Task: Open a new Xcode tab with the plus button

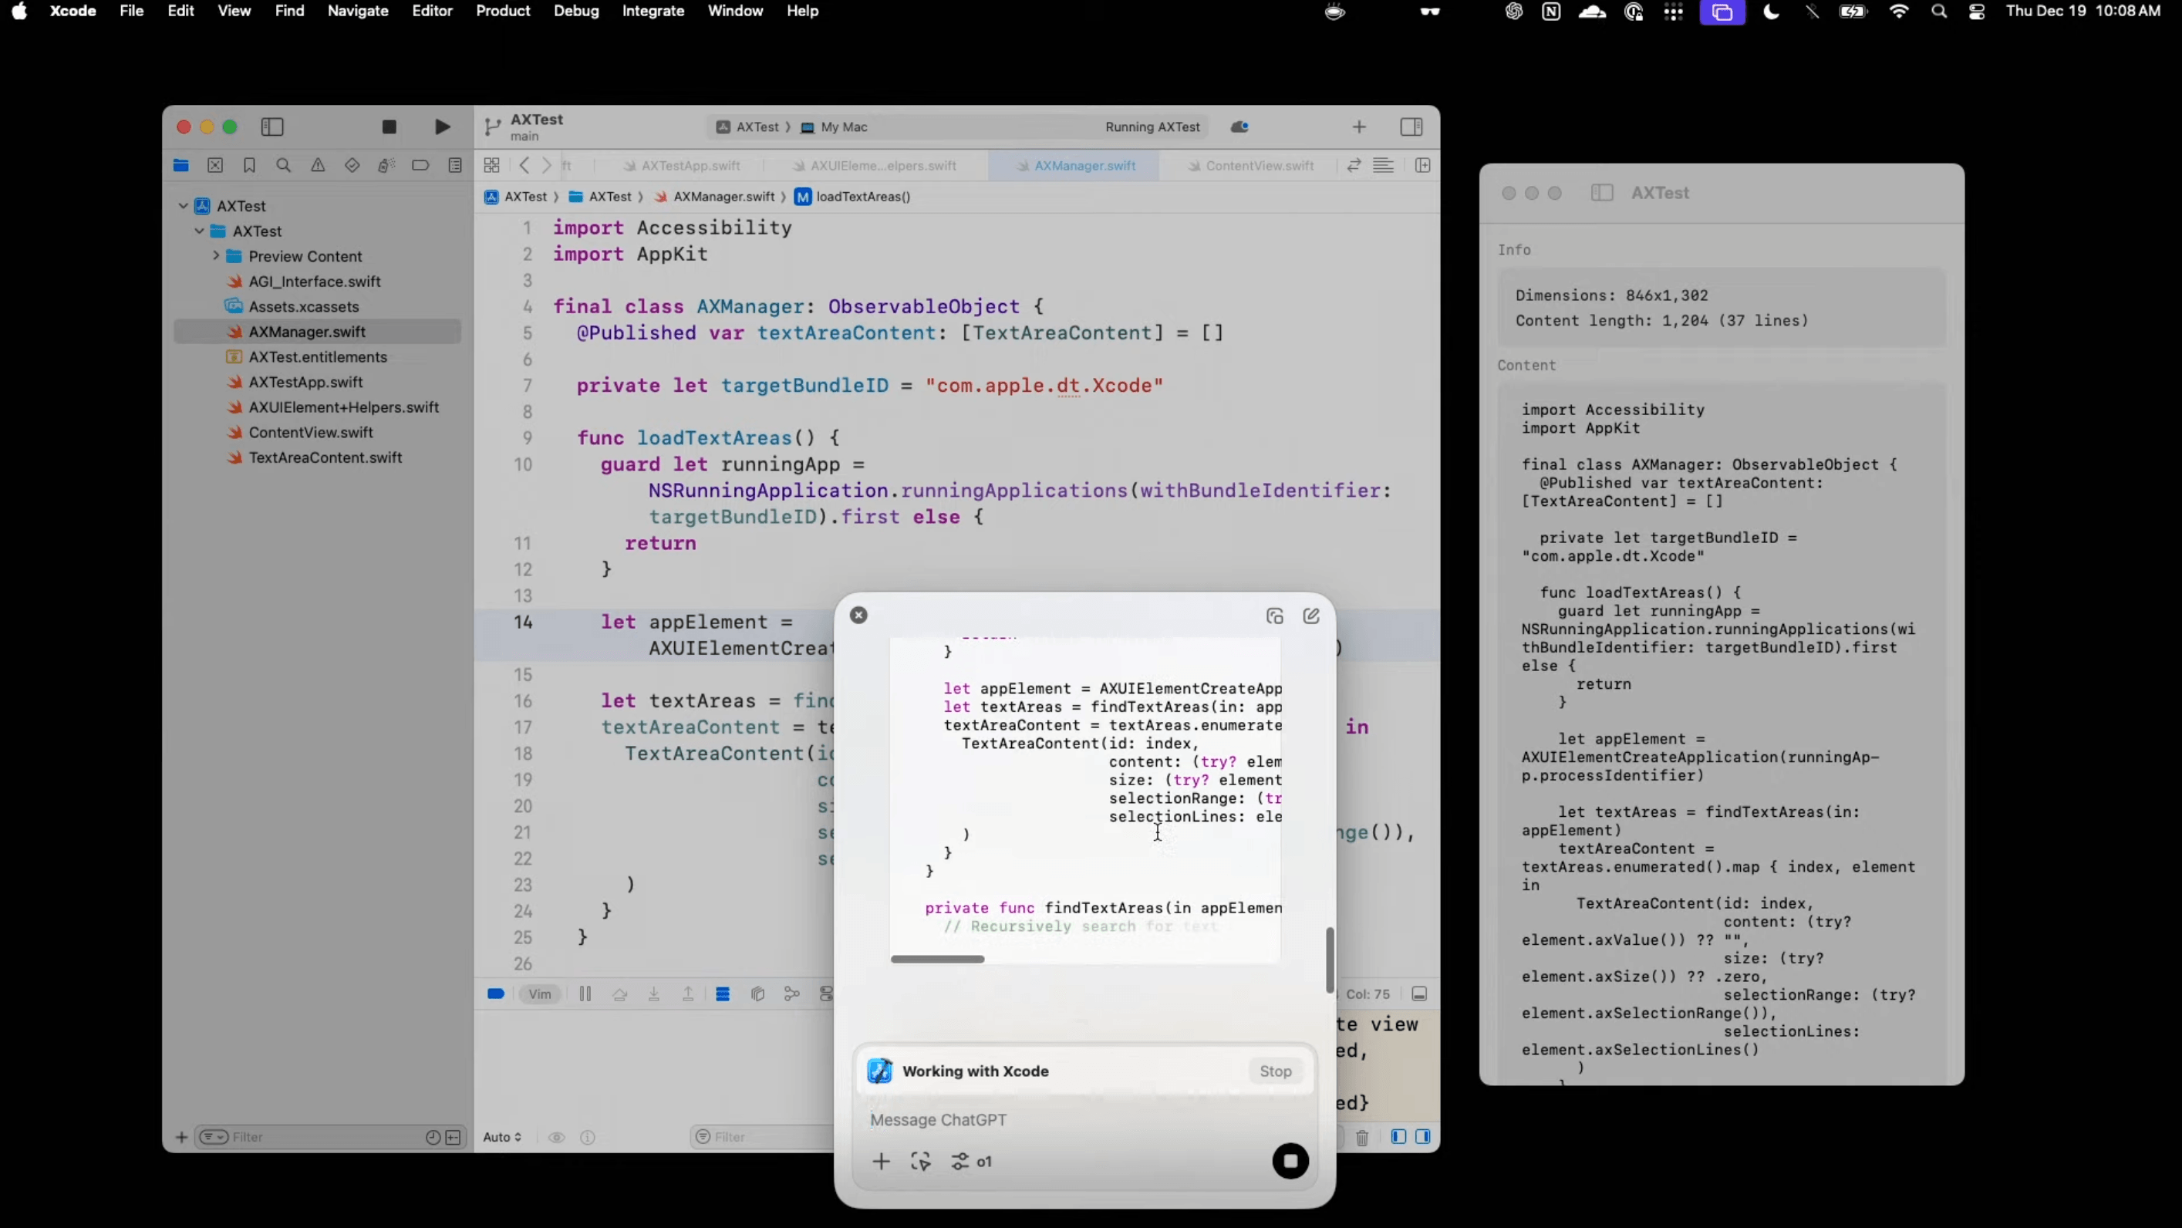Action: (x=1359, y=127)
